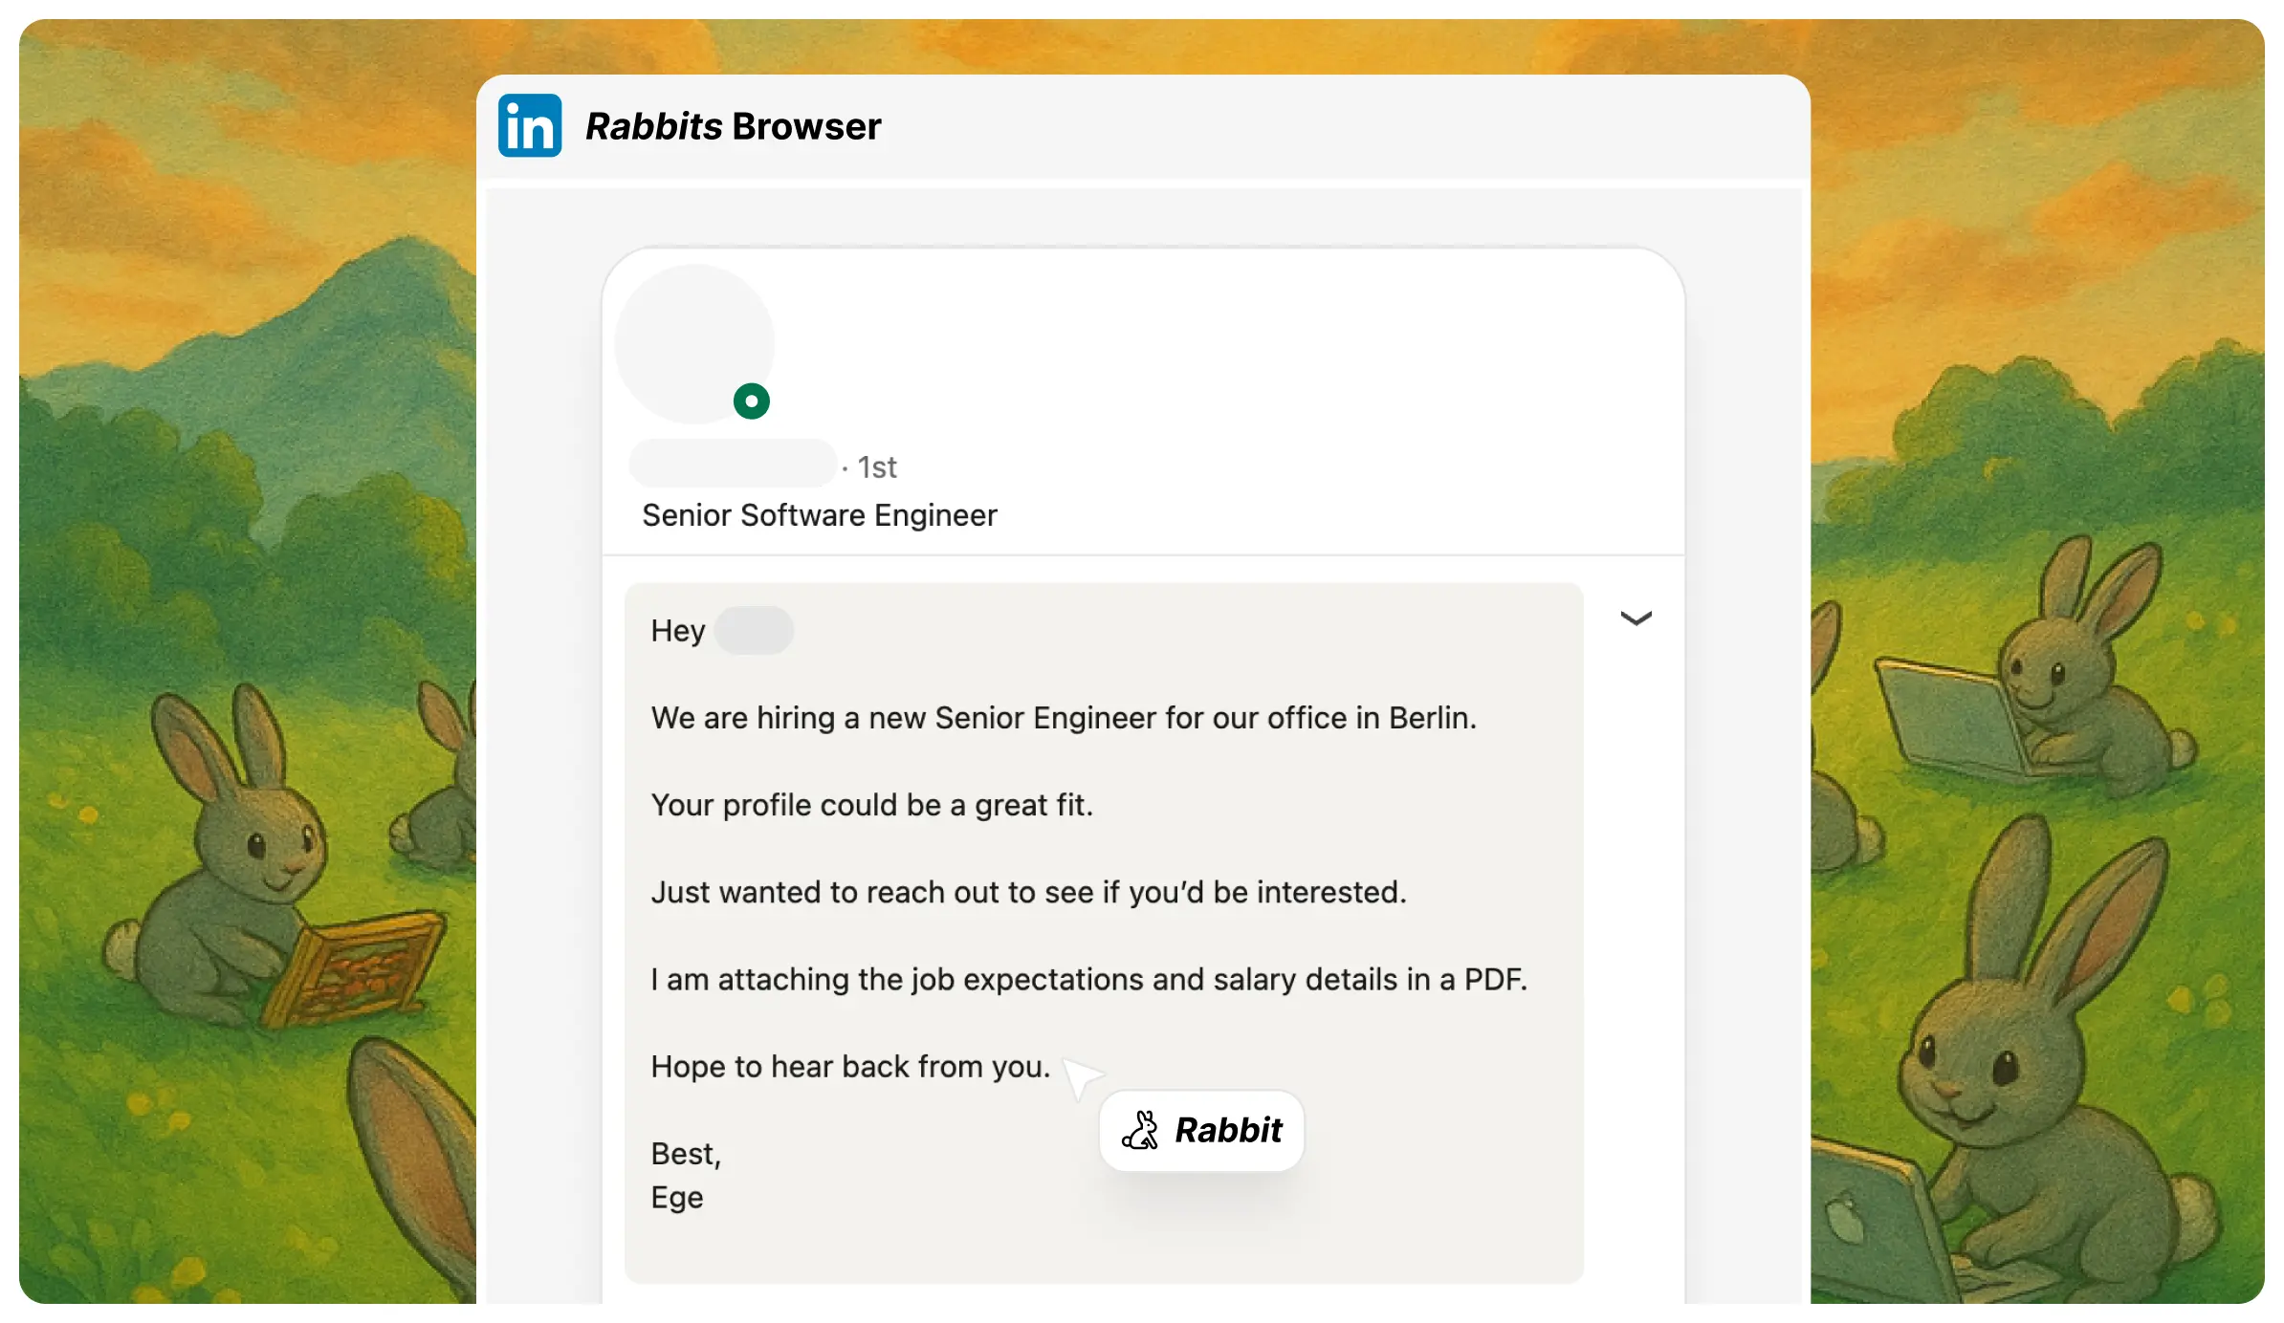Select the Senior Software Engineer headline
The height and width of the screenshot is (1323, 2284).
[820, 515]
